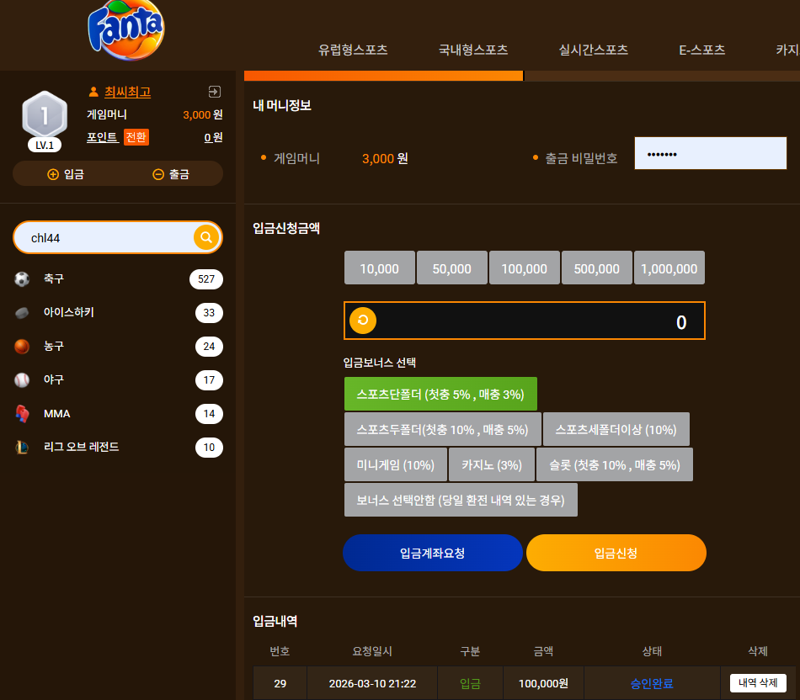Click the blue 입금계좌요청 button
Image resolution: width=800 pixels, height=700 pixels.
click(433, 553)
